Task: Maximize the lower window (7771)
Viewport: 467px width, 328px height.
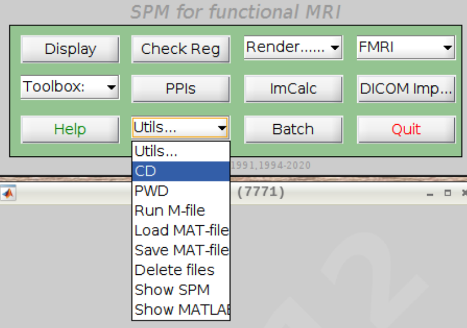Action: (447, 193)
